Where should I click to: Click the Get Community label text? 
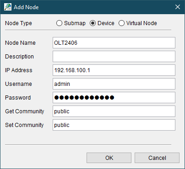(25, 111)
